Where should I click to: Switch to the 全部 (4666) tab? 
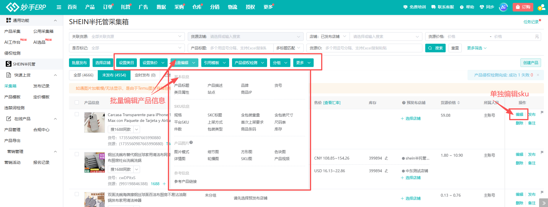point(83,75)
